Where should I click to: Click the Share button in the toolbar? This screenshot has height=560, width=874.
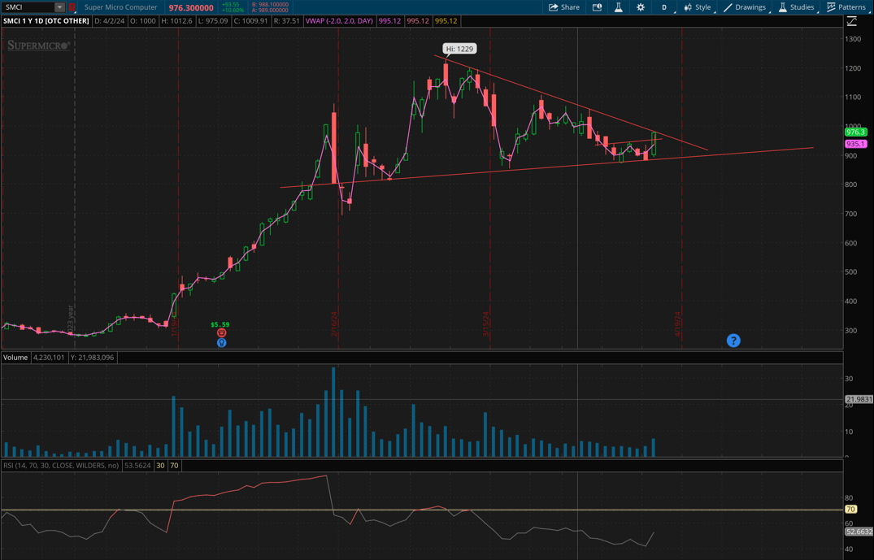(x=563, y=7)
